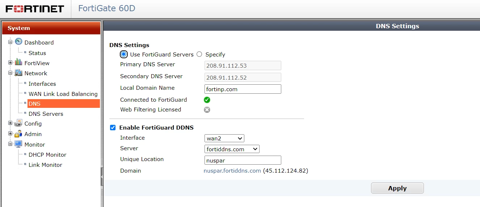480x207 pixels.
Task: Collapse the Network tree node
Action: coord(10,73)
